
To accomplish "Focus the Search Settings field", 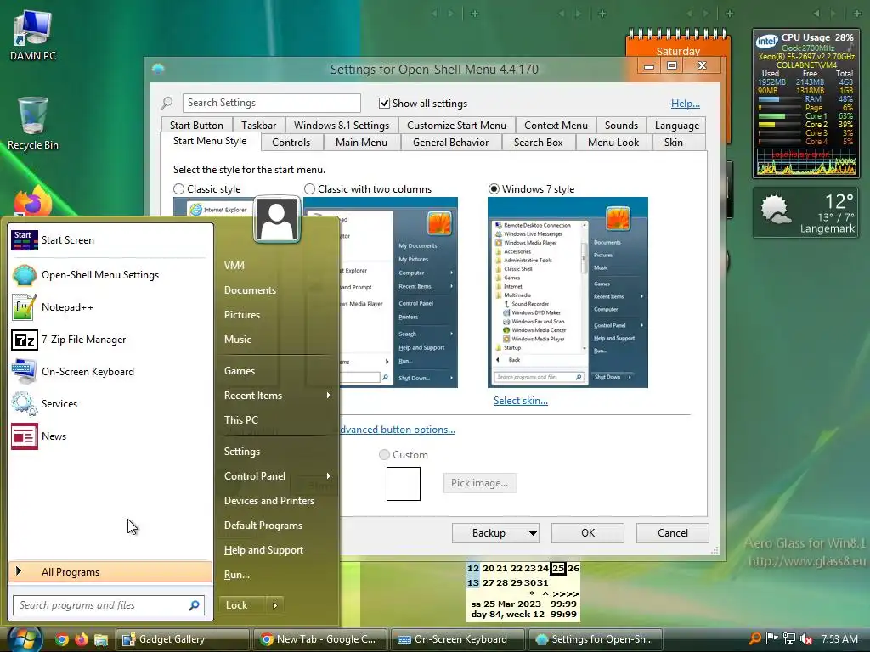I will 271,103.
